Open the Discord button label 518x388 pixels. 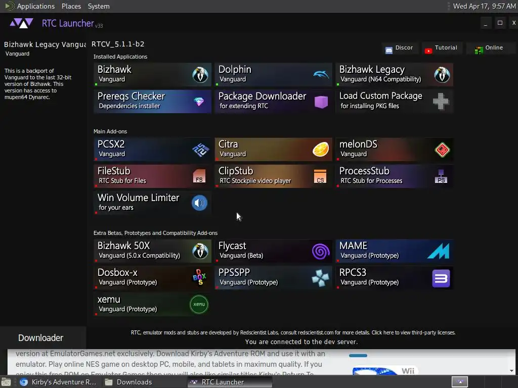404,47
